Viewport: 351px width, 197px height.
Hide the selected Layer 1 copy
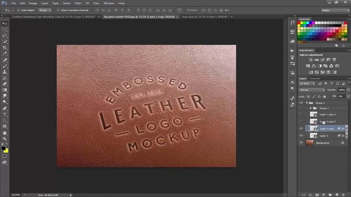pos(301,129)
